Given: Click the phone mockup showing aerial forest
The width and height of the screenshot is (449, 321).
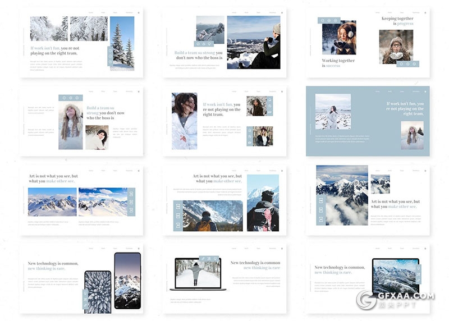Looking at the screenshot, I should (98, 291).
